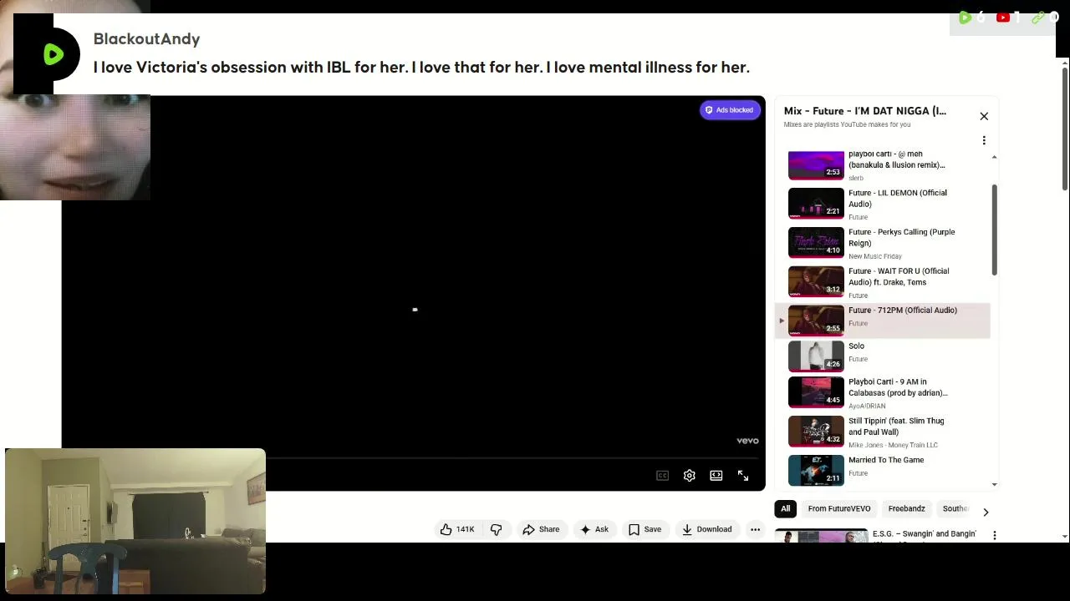Select the Freebandz chip
Screen dimensions: 1070x601
click(907, 508)
